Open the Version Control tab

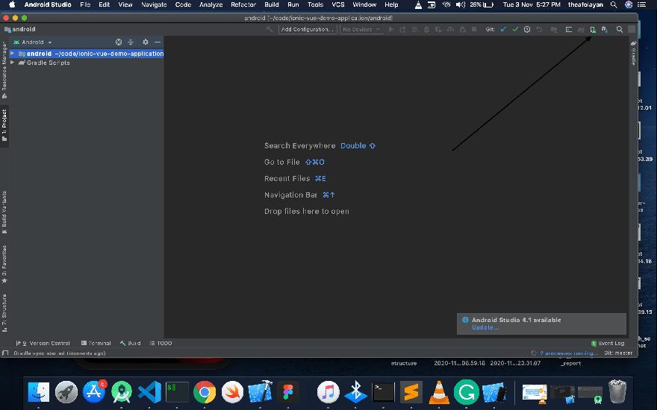[x=43, y=343]
